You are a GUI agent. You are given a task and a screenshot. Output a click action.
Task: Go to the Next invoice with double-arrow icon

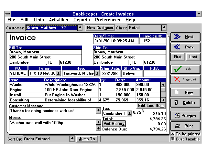coord(185,37)
